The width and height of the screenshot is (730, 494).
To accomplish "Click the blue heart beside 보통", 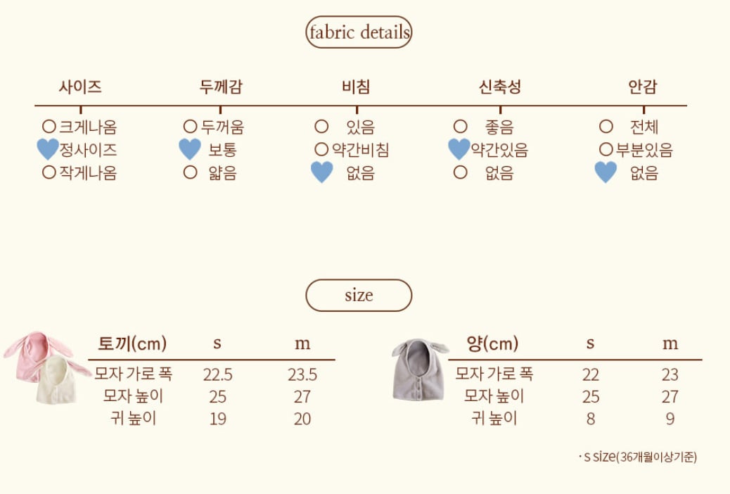I will coord(190,149).
